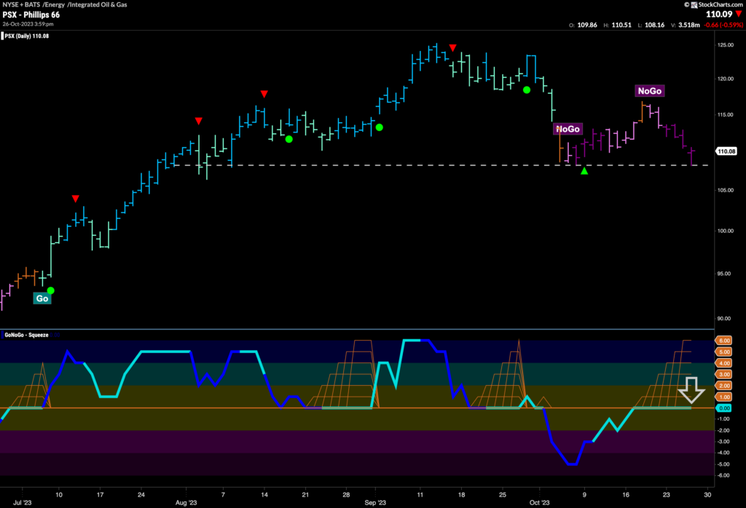
Task: Expand the GoNoGo - Squeeze panel header
Action: [x=25, y=335]
